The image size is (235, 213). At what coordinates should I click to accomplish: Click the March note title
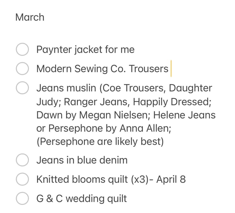click(x=30, y=17)
